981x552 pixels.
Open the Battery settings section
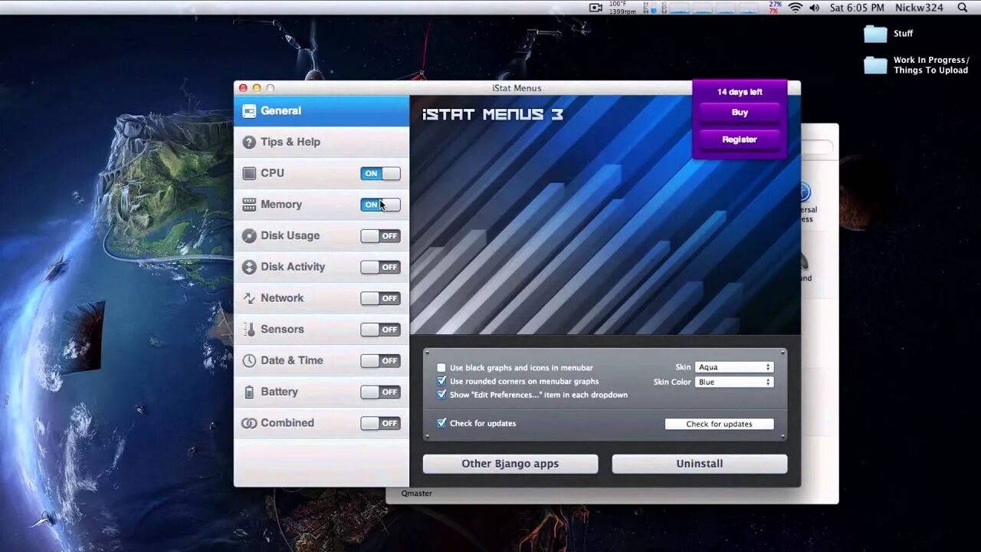322,392
